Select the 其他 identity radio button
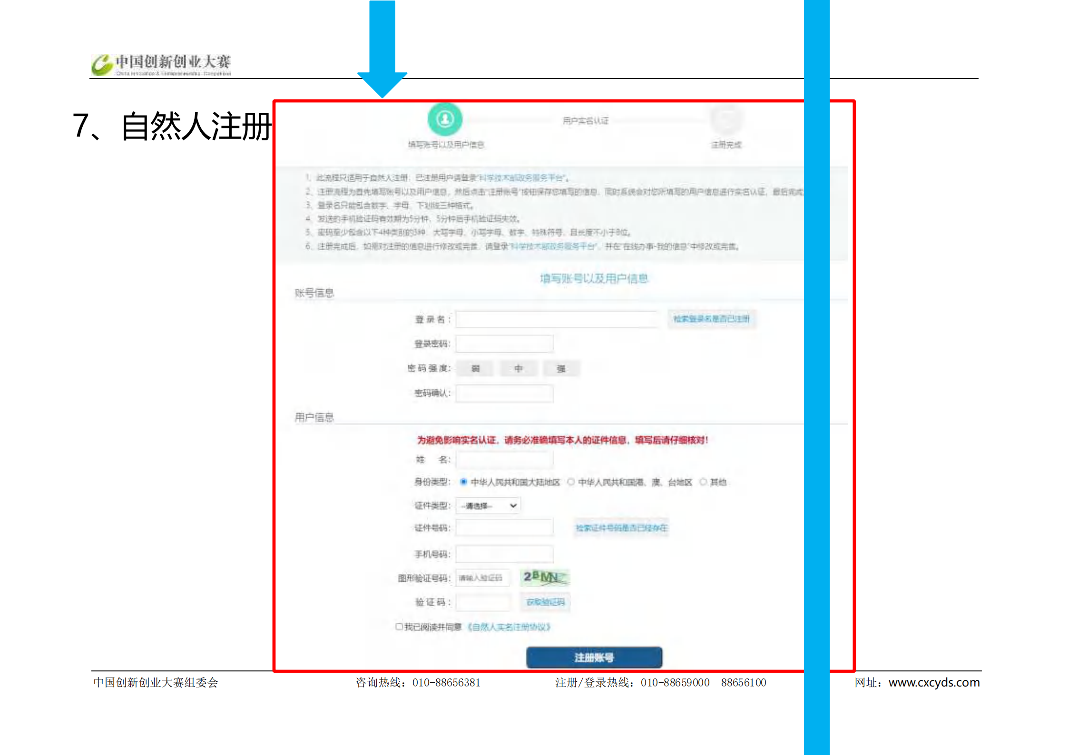1068x755 pixels. [x=703, y=482]
